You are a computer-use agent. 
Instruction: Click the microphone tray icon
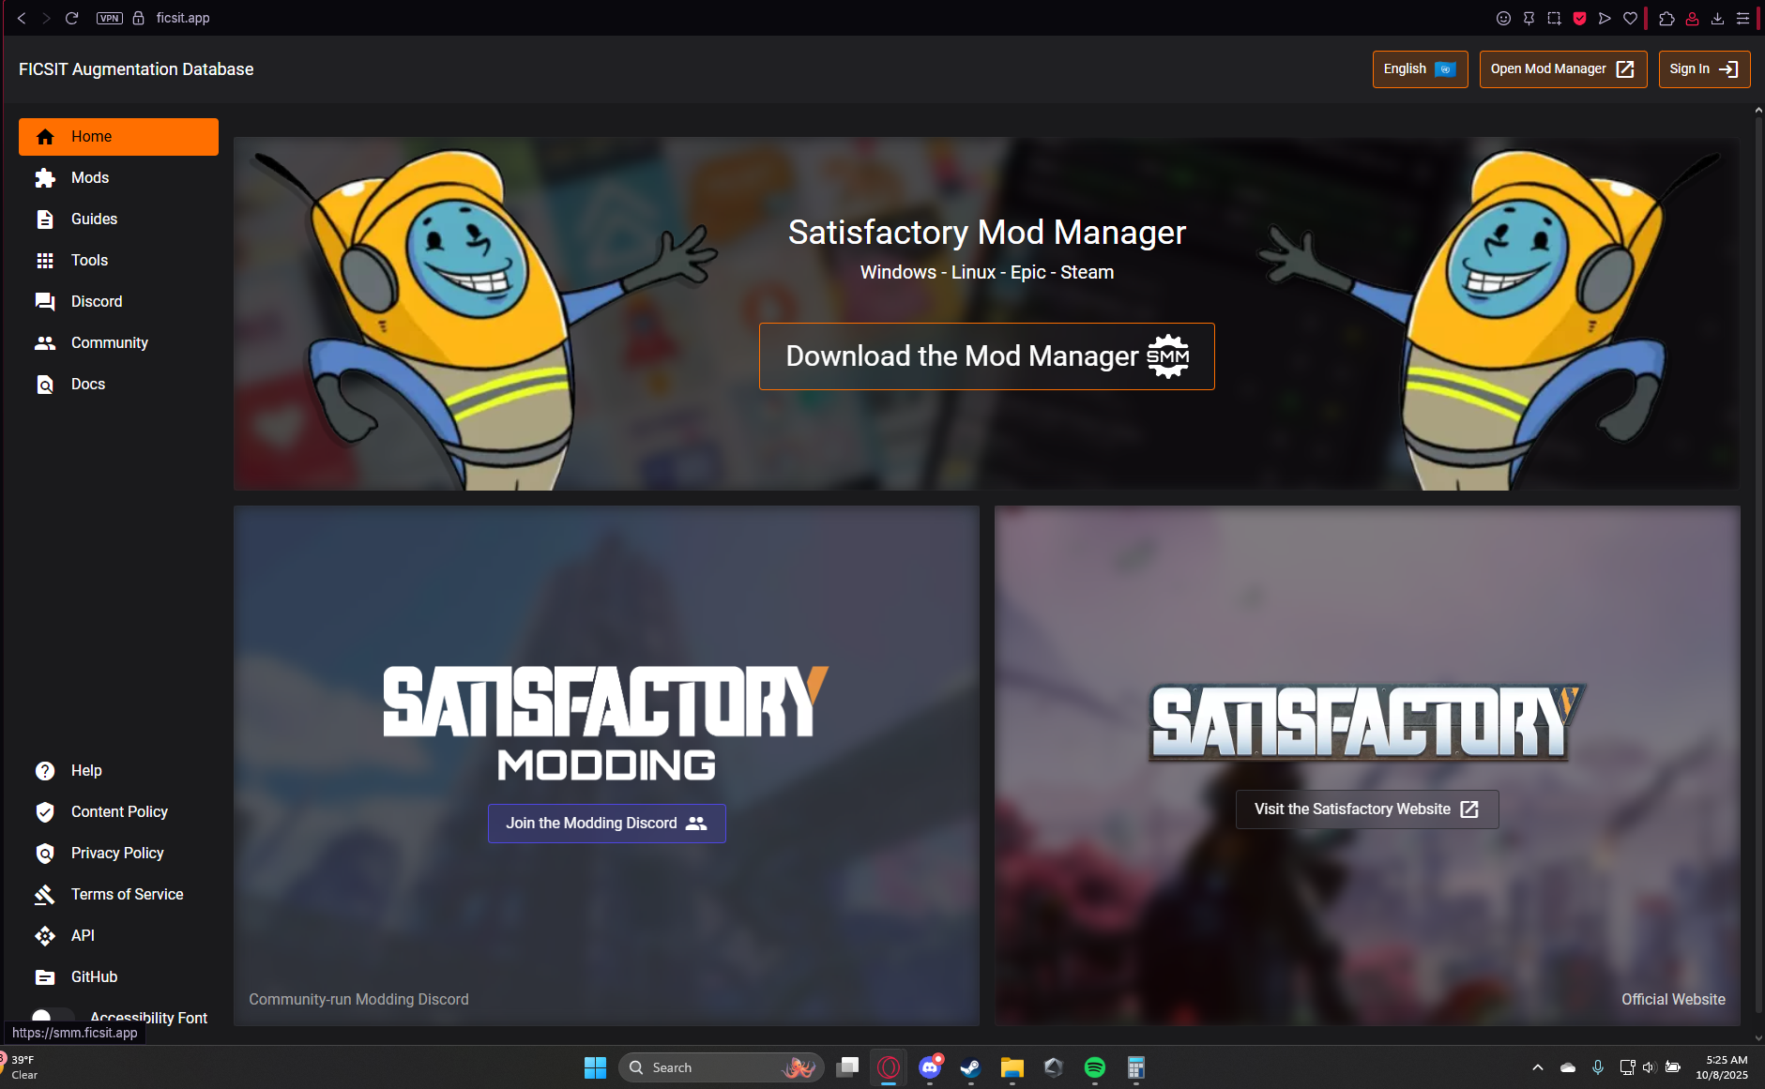(x=1598, y=1067)
